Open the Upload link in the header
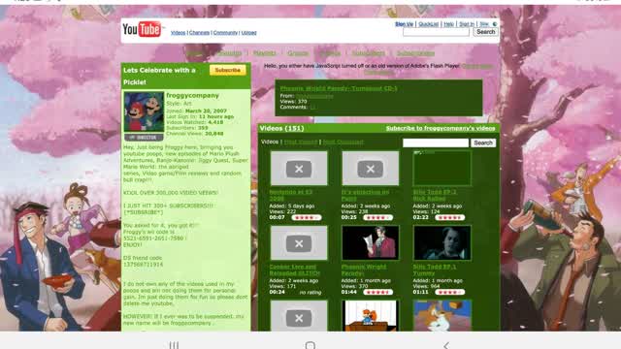 coord(248,33)
